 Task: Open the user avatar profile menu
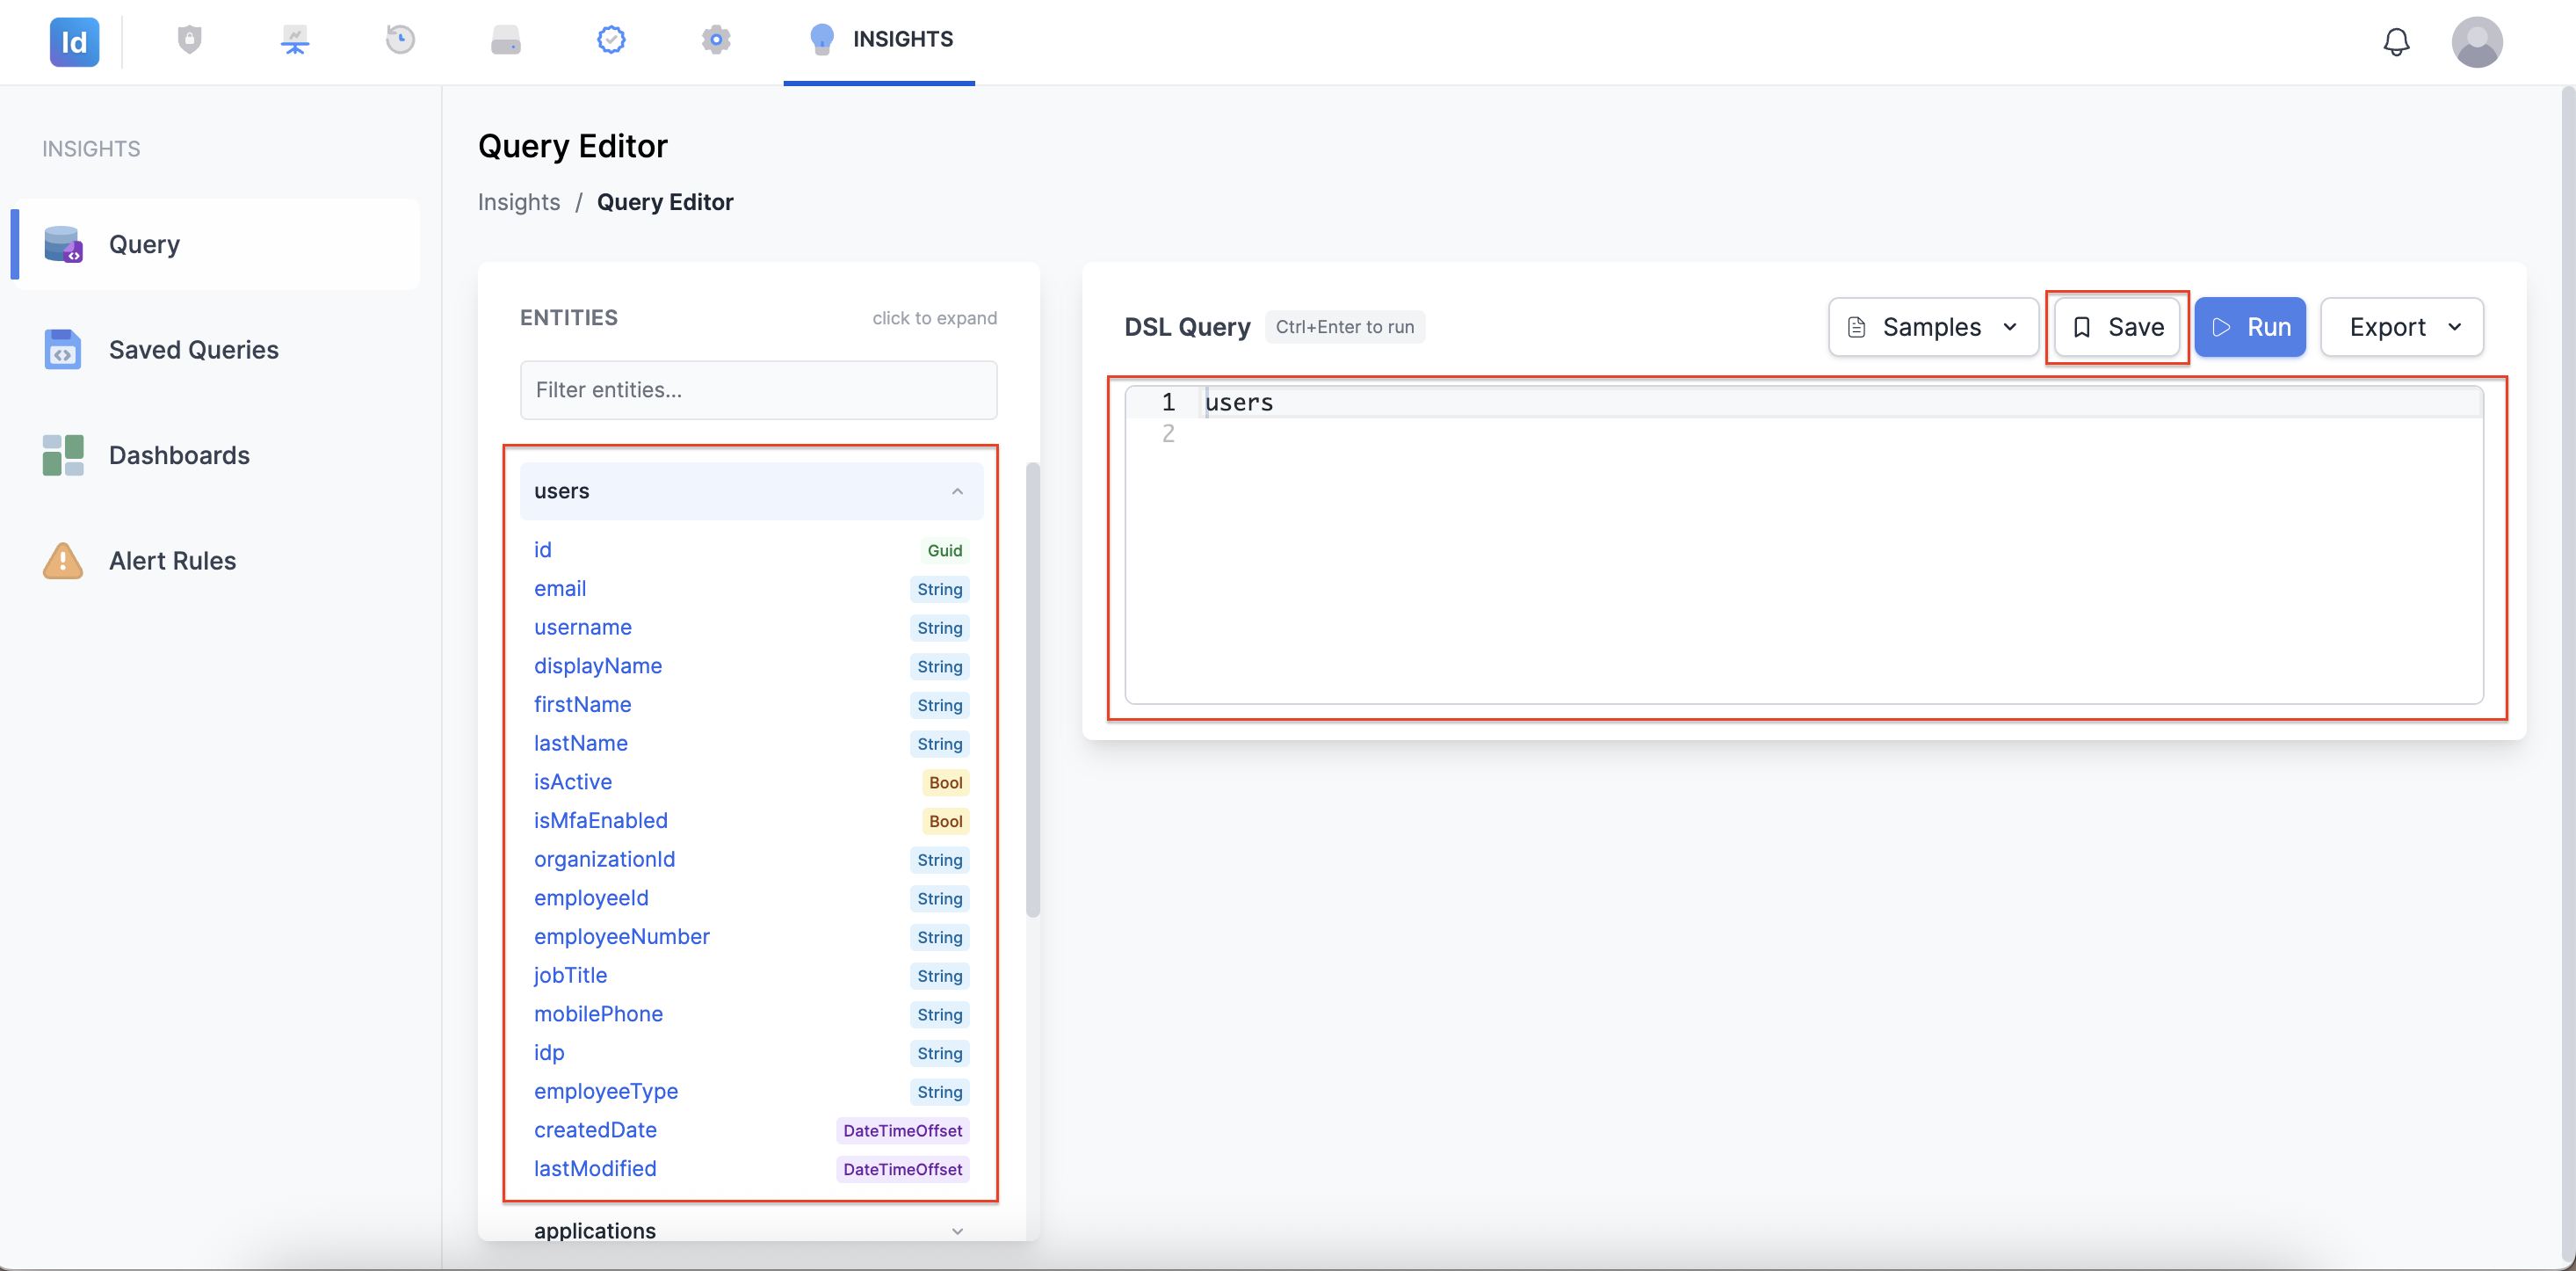coord(2476,41)
